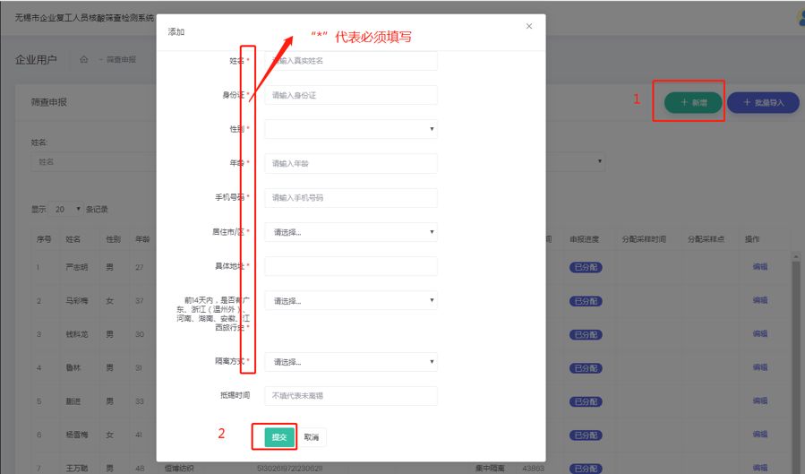Expand the 居住市/区 dropdown
The width and height of the screenshot is (805, 474).
350,232
